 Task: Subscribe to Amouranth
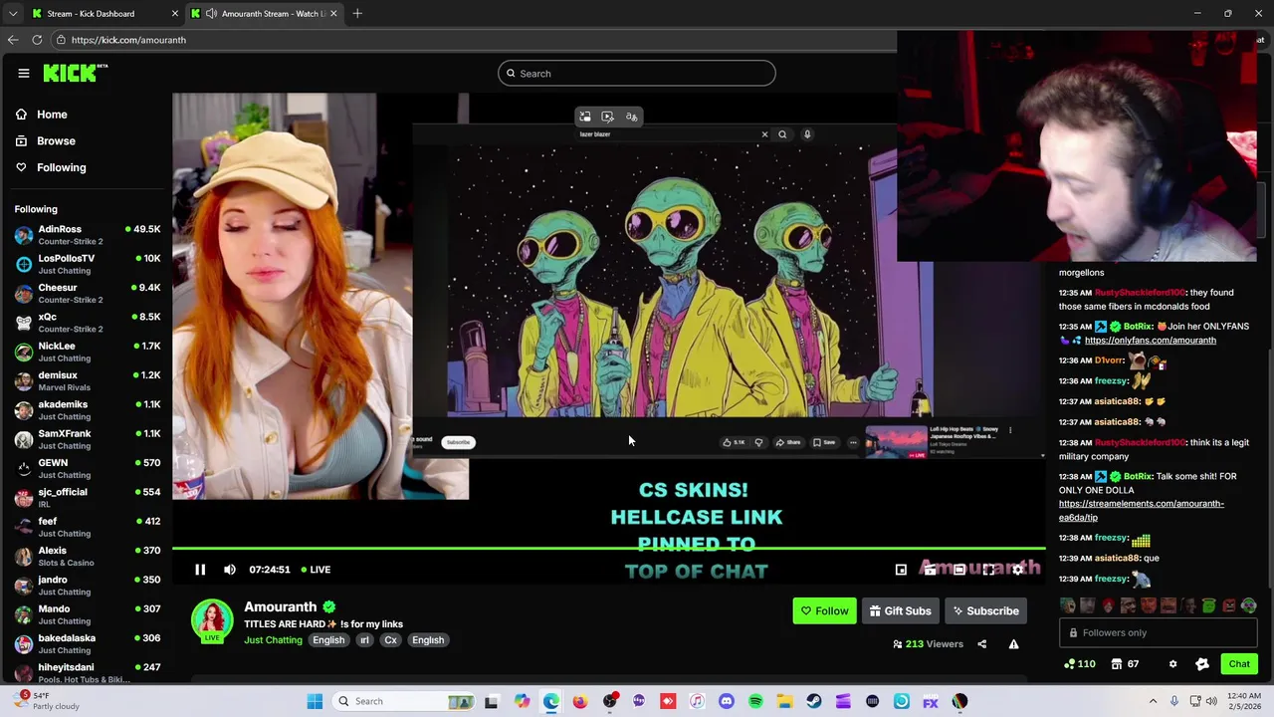tap(984, 611)
